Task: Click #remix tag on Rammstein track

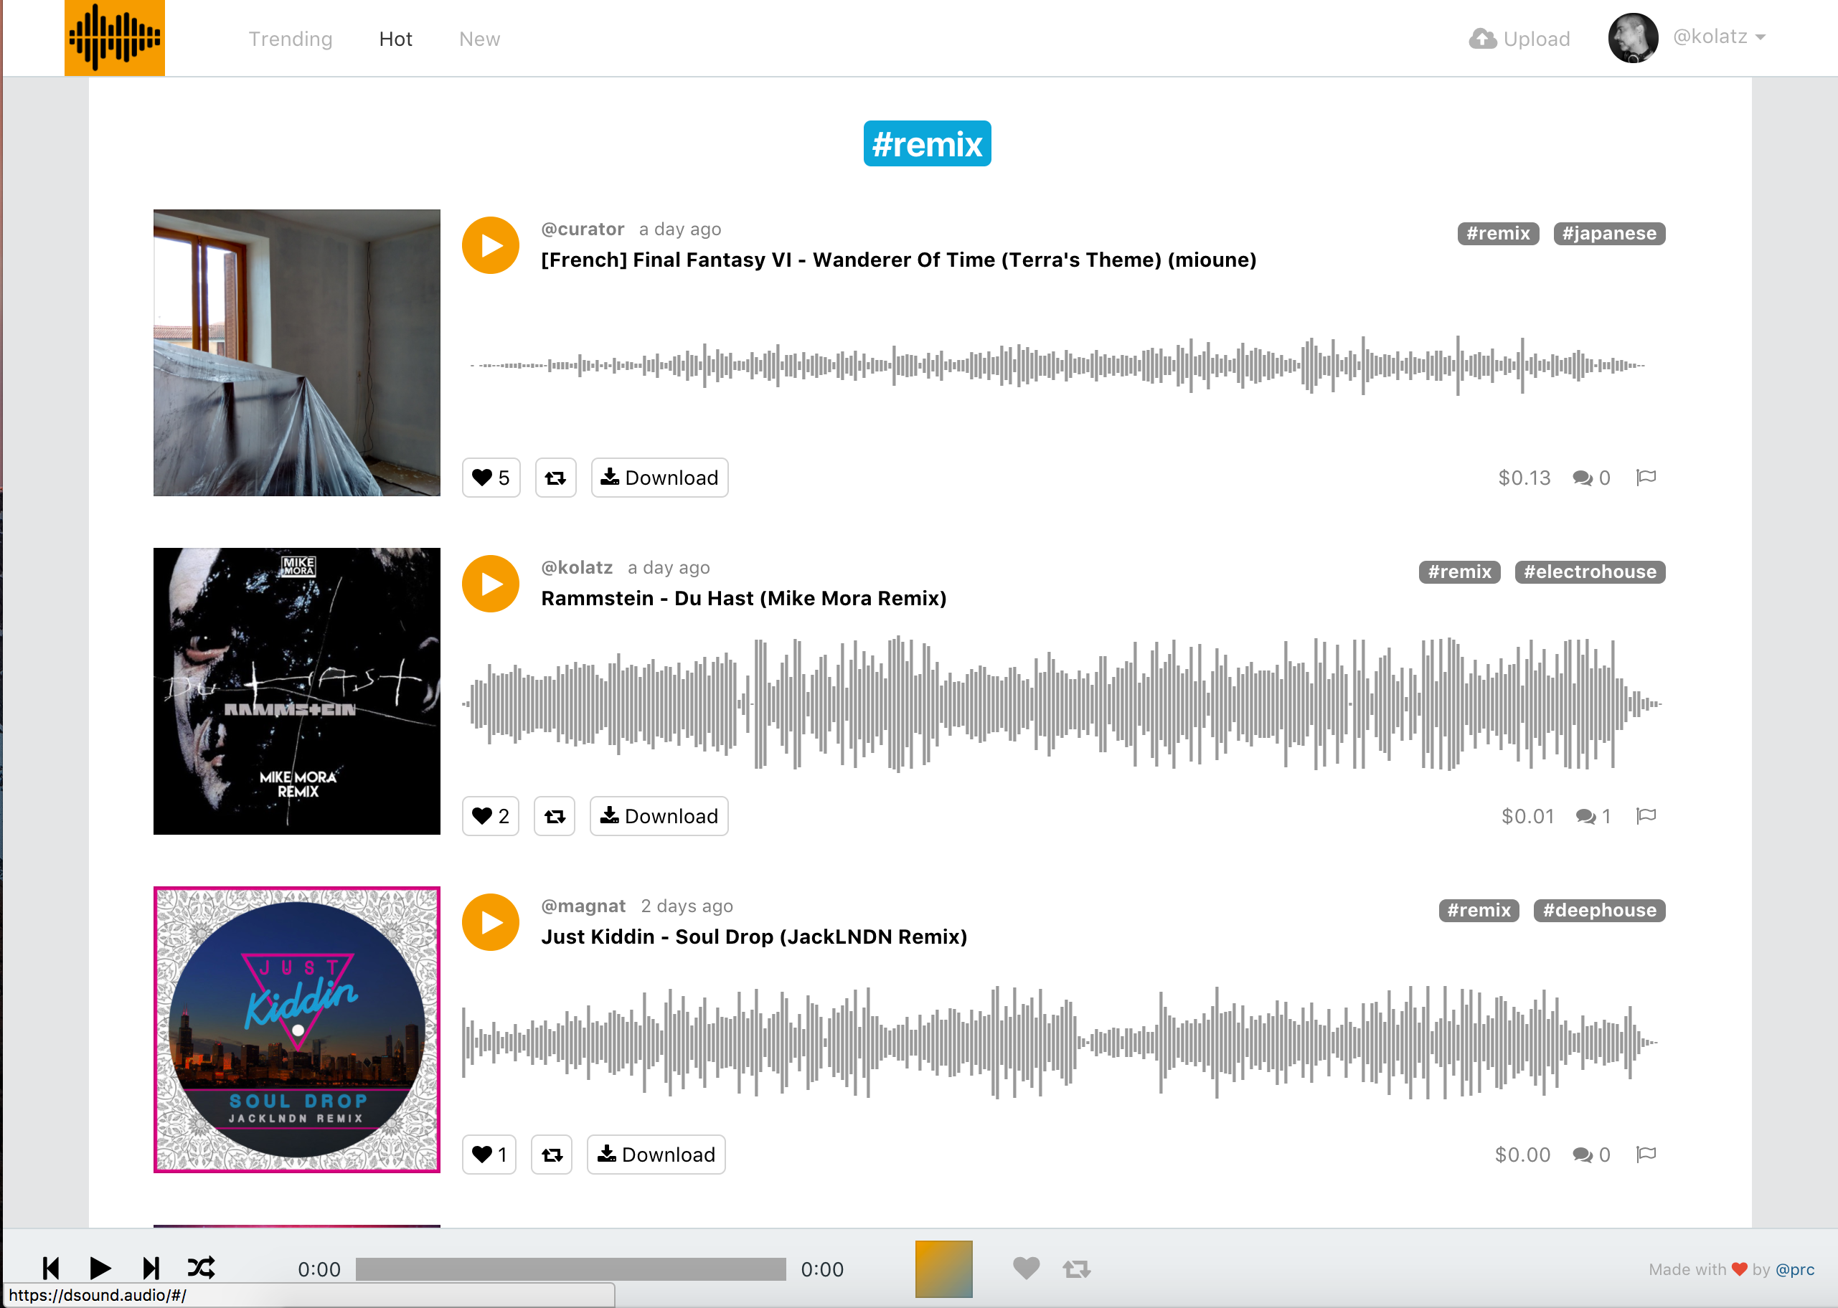Action: pyautogui.click(x=1459, y=572)
